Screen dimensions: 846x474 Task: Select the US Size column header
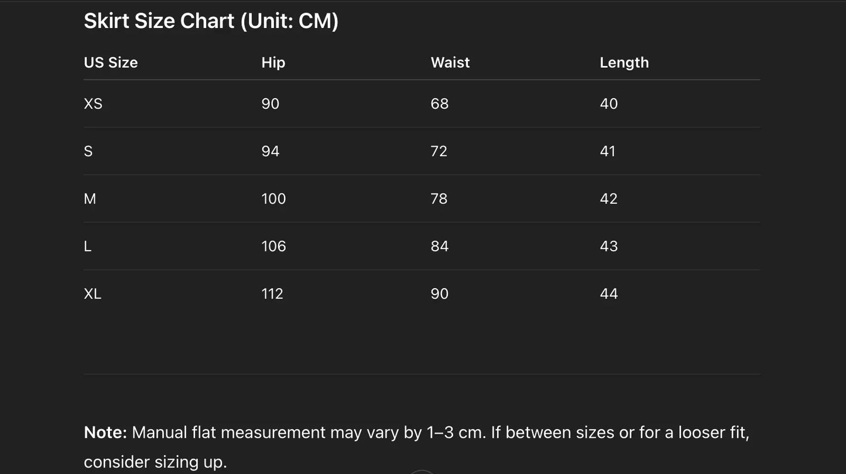(111, 63)
